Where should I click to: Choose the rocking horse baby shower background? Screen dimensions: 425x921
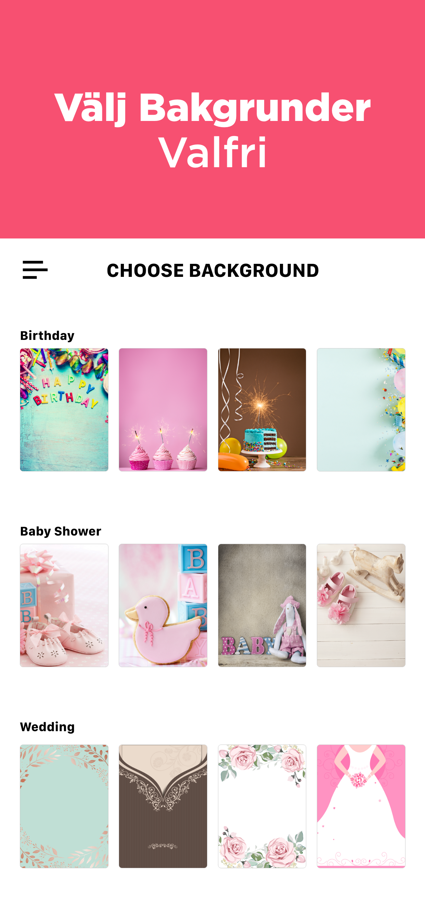coord(361,605)
